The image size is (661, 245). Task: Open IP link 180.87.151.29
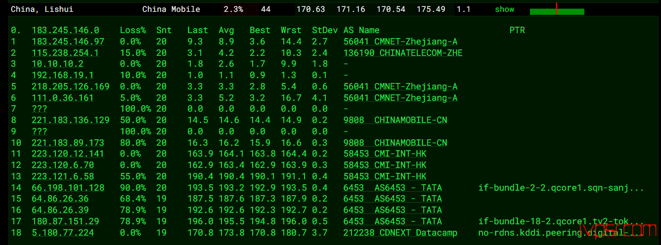[x=65, y=221]
